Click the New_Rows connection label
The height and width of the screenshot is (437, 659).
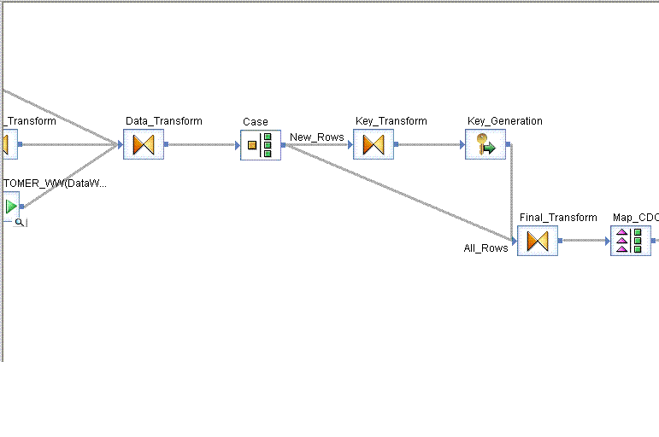(316, 137)
